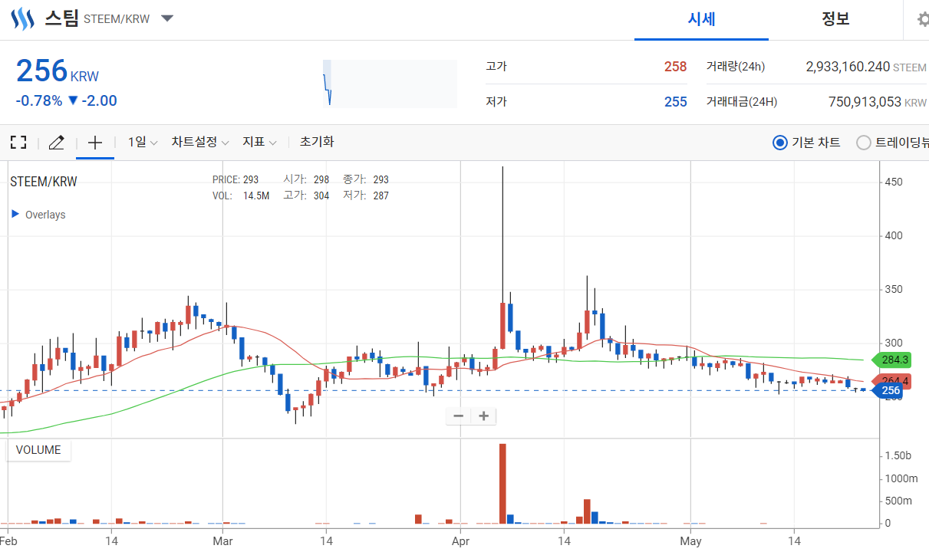Open the settings gear icon
This screenshot has width=929, height=552.
(x=923, y=19)
